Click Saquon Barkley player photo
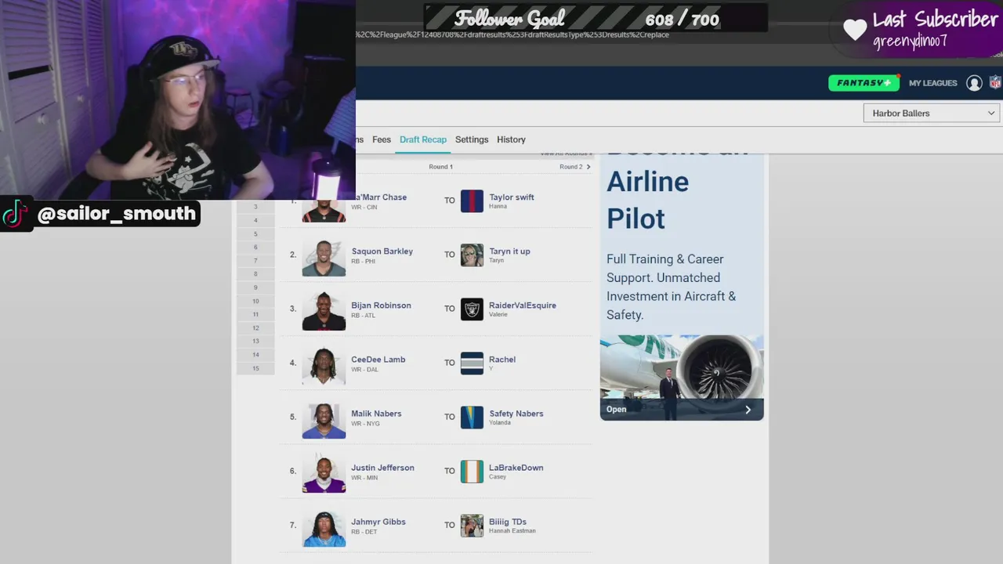Viewport: 1003px width, 564px height. [324, 258]
